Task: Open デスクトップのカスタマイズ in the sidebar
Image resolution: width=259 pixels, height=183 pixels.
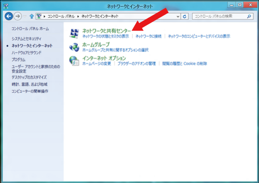Action: (29, 77)
